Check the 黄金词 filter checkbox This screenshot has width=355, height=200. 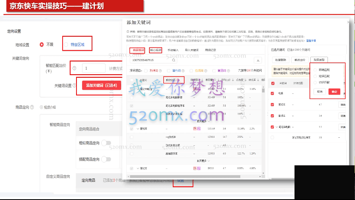point(214,71)
